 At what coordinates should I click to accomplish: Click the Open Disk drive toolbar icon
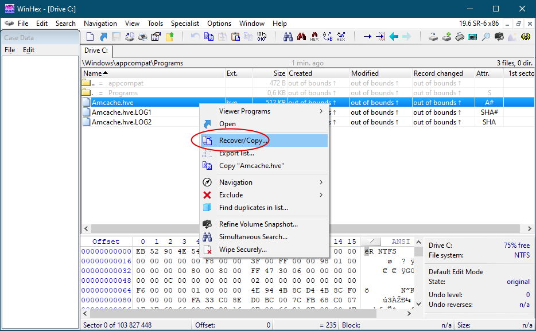pos(433,37)
